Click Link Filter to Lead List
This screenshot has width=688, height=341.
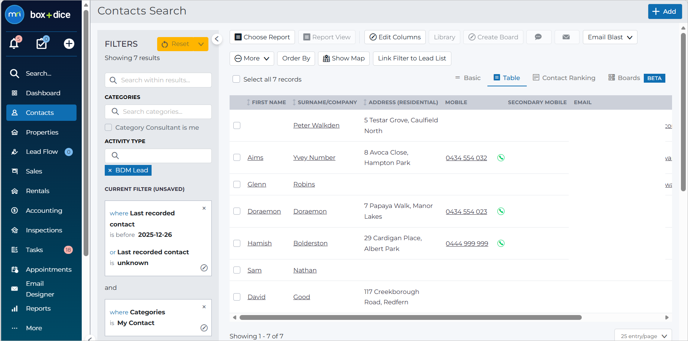coord(412,59)
